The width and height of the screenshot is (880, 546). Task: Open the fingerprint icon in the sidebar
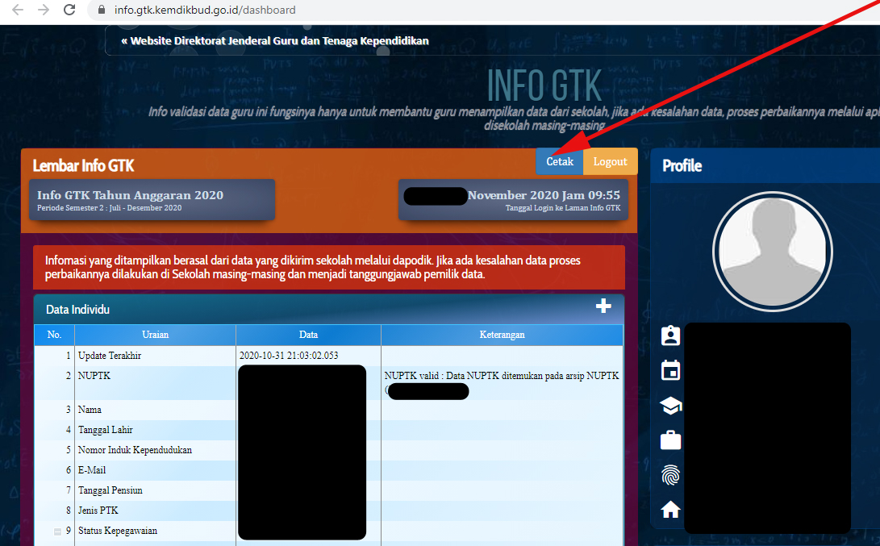coord(670,475)
